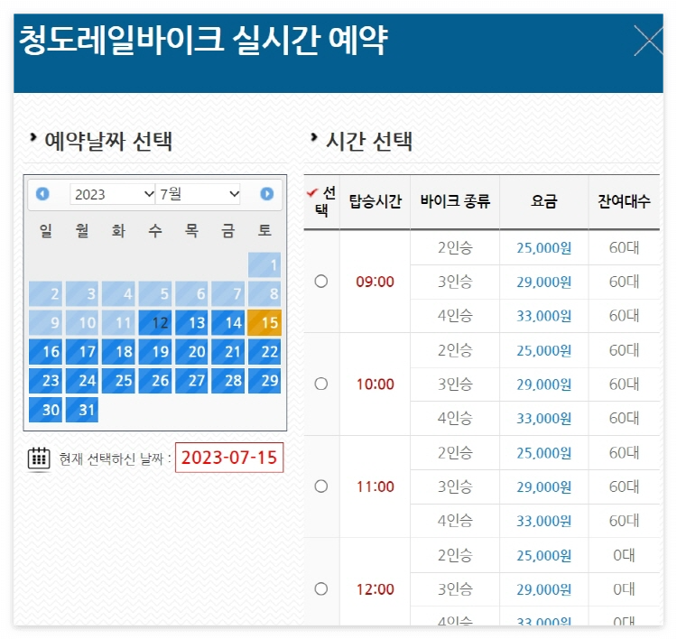Image resolution: width=677 pixels, height=639 pixels.
Task: Click 0대 remaining for 12:00 3인승
Action: [x=624, y=589]
